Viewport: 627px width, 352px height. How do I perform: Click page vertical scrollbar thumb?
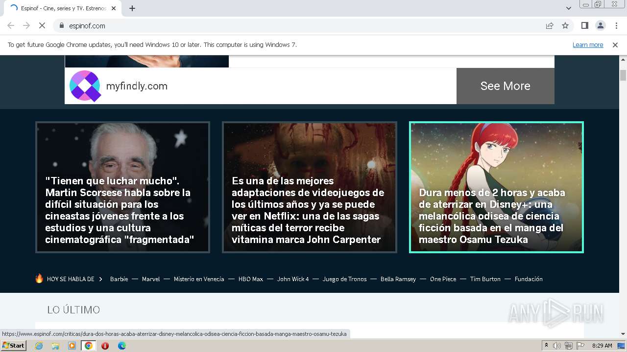point(623,75)
